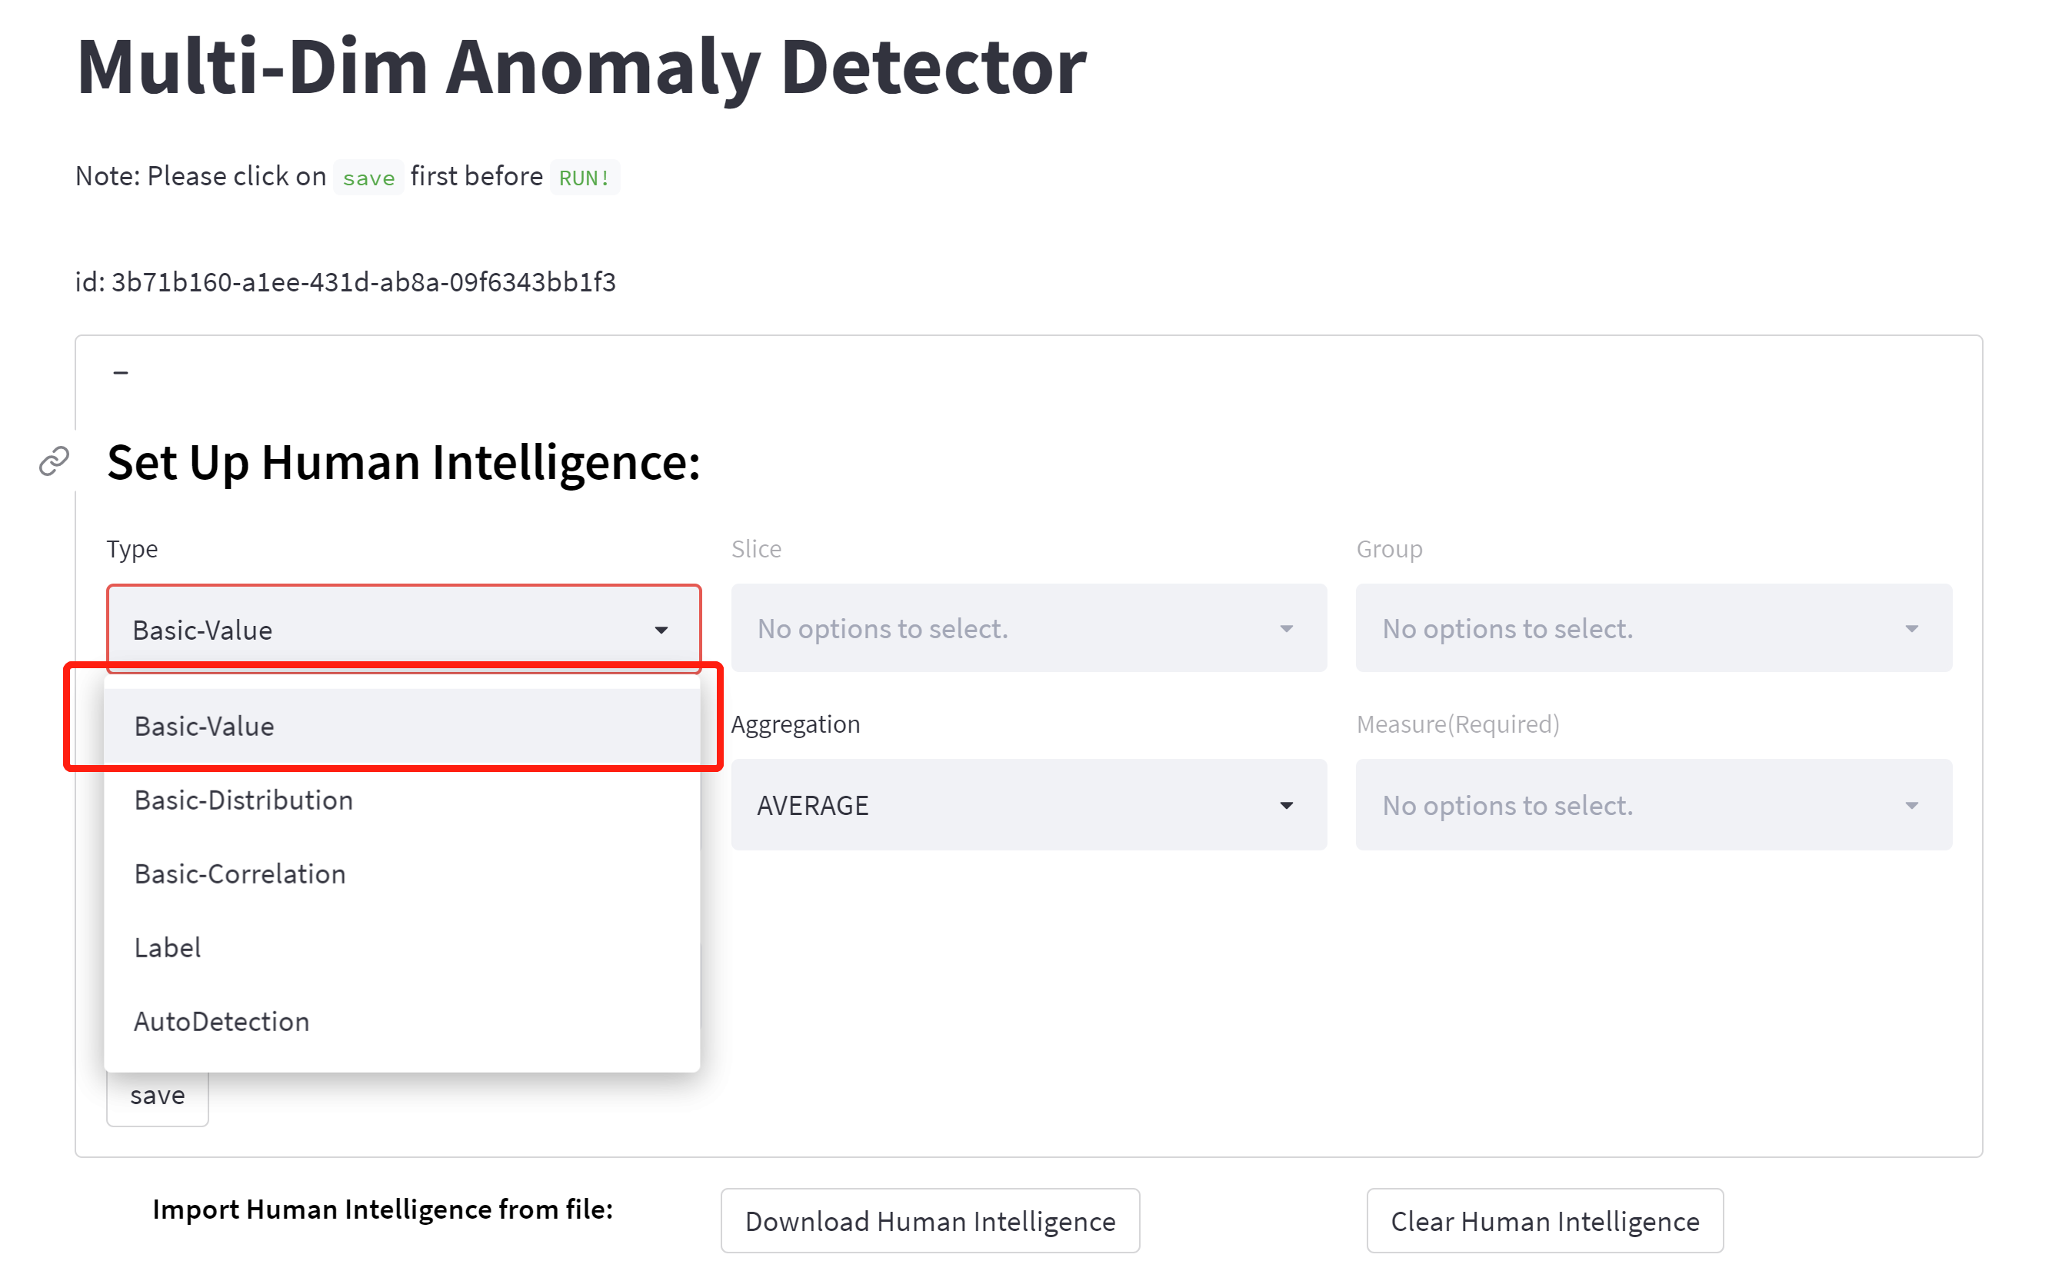Click the green save code label in note
Image resolution: width=2062 pixels, height=1261 pixels.
(369, 178)
